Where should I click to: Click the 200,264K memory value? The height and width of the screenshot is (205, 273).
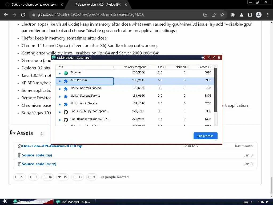(x=138, y=80)
